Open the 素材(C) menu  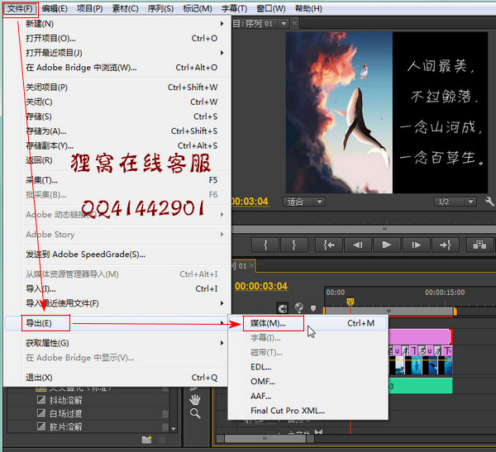126,8
